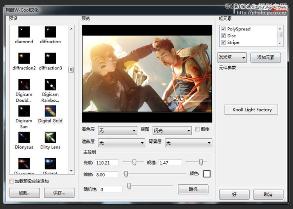
Task: Choose the Dionysus preset icon
Action: [24, 137]
